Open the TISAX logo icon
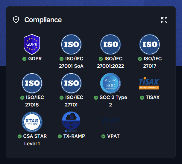The image size is (182, 164). click(150, 83)
